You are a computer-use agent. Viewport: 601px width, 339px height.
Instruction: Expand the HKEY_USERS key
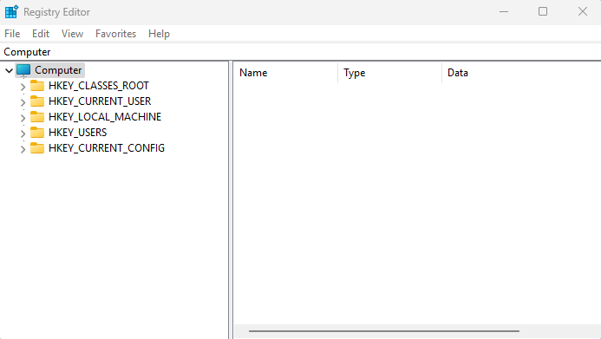click(23, 134)
